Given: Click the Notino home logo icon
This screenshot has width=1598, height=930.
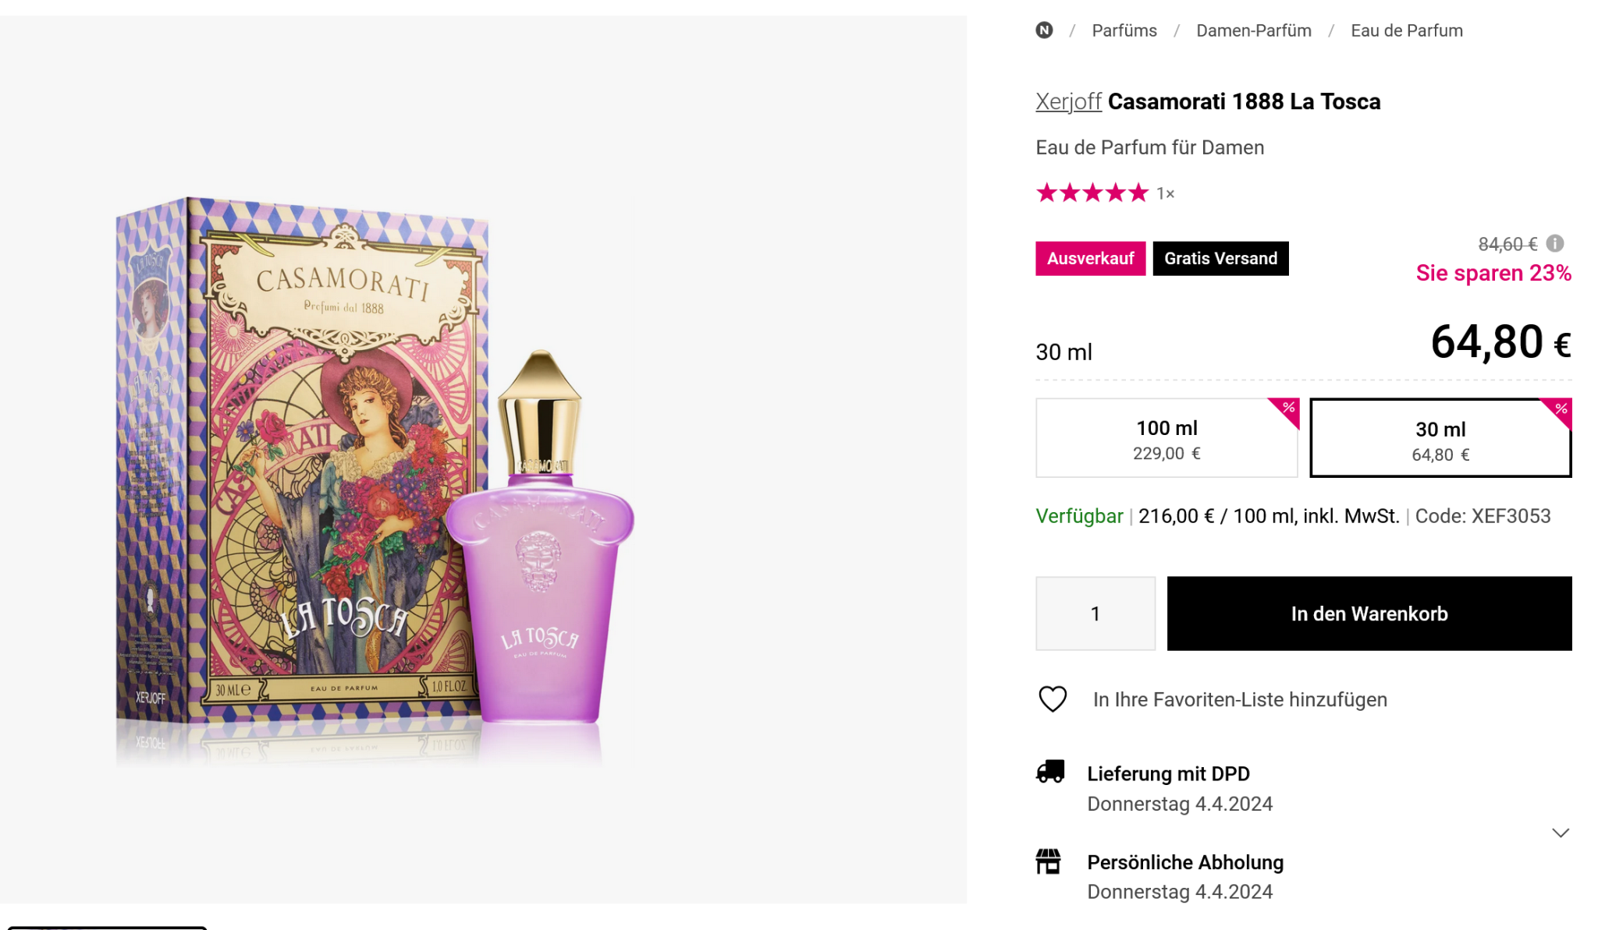Looking at the screenshot, I should (1044, 30).
